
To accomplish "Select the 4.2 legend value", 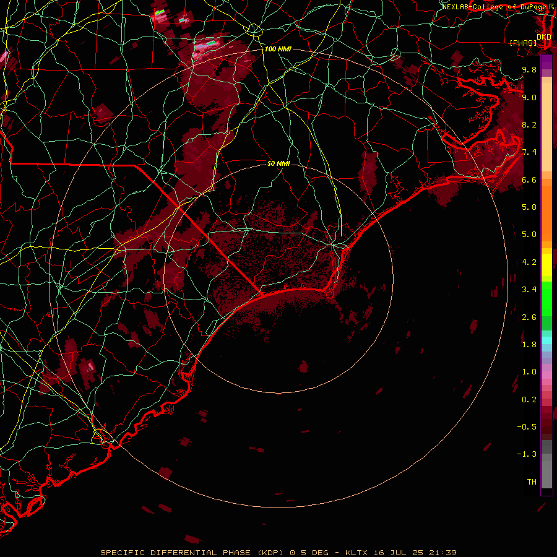I will pyautogui.click(x=529, y=262).
